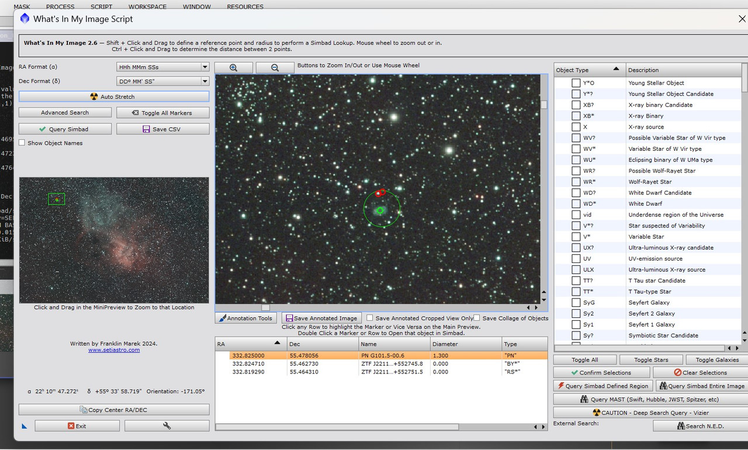
Task: Open the RA Format dropdown
Action: (x=163, y=67)
